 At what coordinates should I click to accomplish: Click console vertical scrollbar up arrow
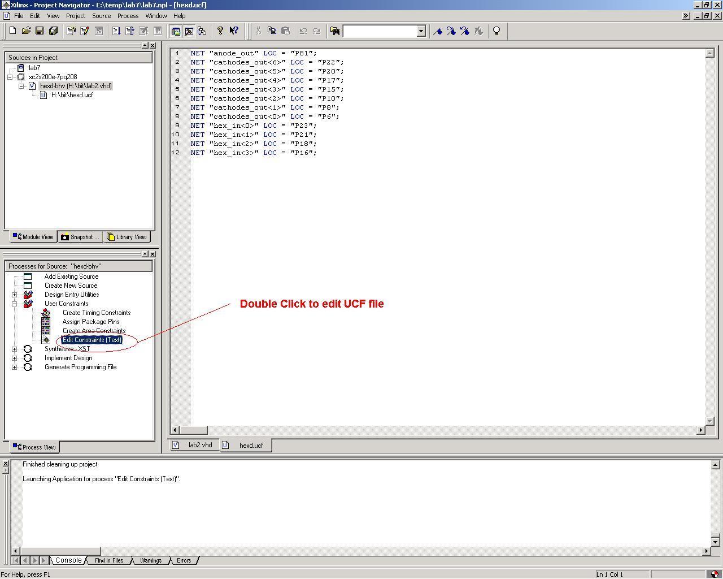pyautogui.click(x=715, y=465)
